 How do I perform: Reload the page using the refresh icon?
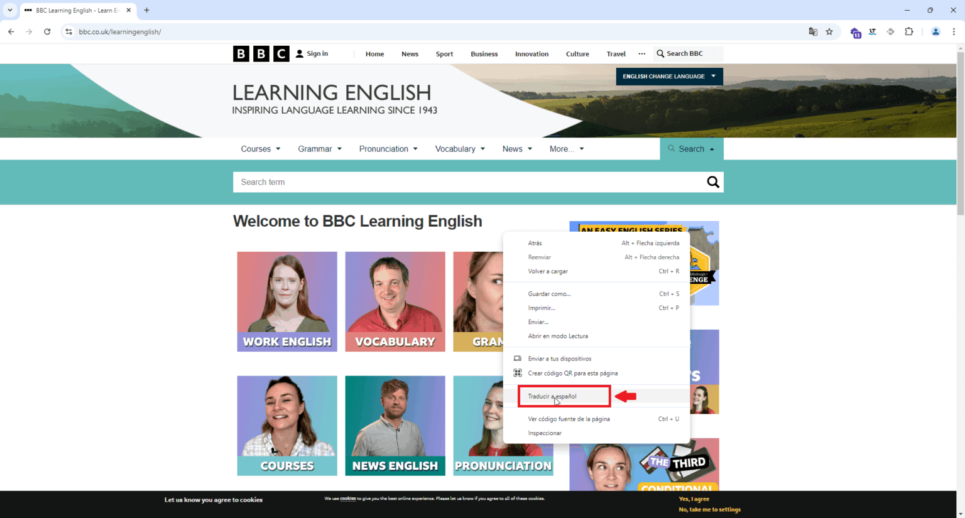(47, 31)
